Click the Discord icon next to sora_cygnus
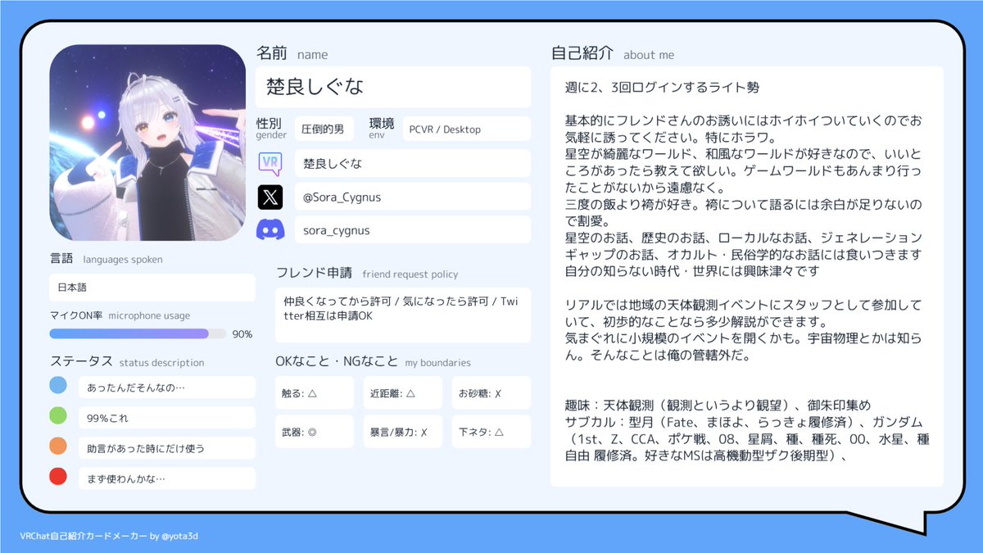The image size is (983, 553). click(x=271, y=230)
